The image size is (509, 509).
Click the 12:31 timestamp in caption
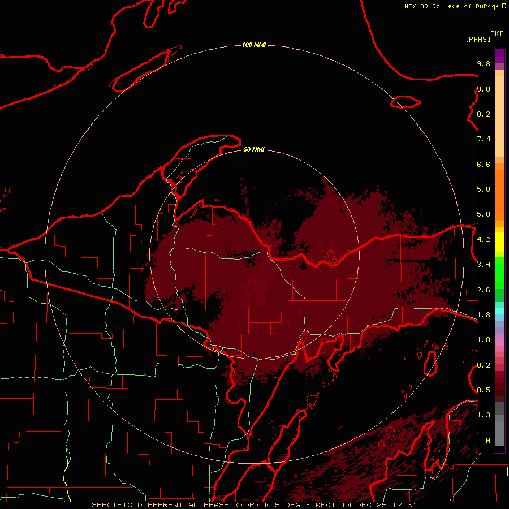(404, 505)
